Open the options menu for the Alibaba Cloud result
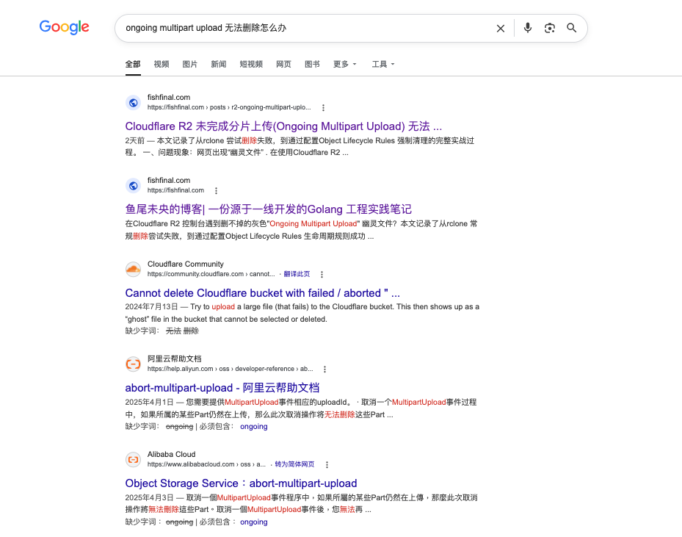 [327, 464]
